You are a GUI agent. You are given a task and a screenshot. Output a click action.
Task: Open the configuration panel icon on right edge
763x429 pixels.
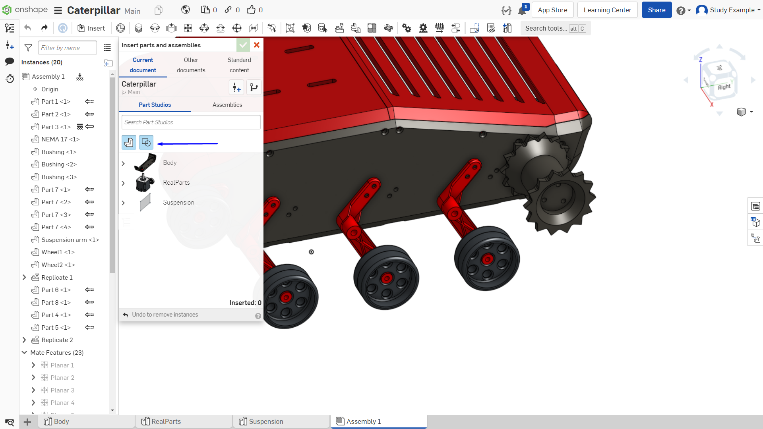(755, 222)
